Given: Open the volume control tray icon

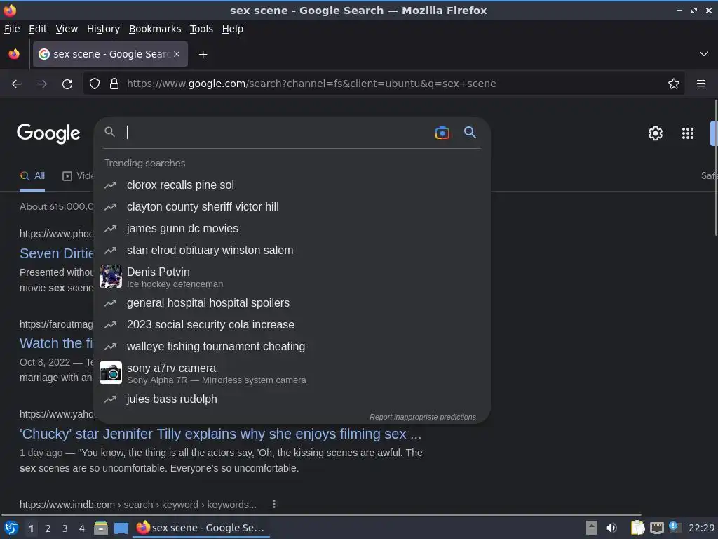Looking at the screenshot, I should pyautogui.click(x=611, y=528).
